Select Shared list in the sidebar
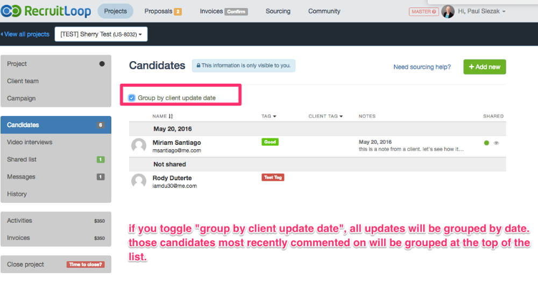The height and width of the screenshot is (286, 538). [56, 159]
